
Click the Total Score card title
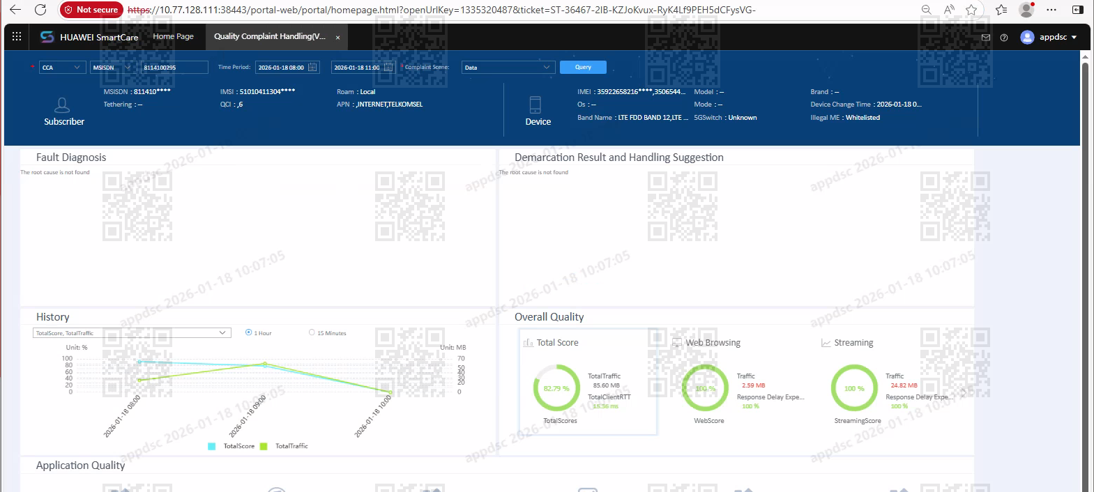pyautogui.click(x=557, y=343)
